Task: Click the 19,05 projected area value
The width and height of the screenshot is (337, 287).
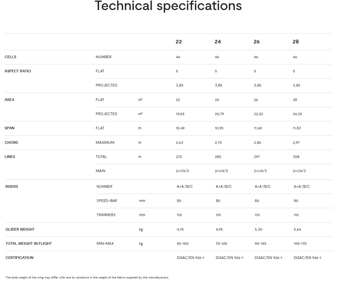Action: click(x=180, y=114)
